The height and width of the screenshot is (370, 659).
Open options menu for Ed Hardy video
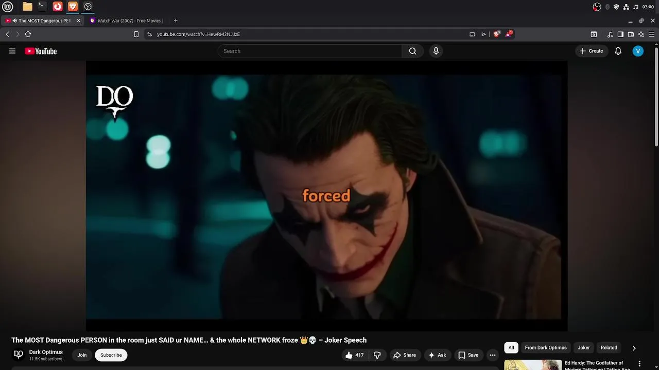point(640,363)
